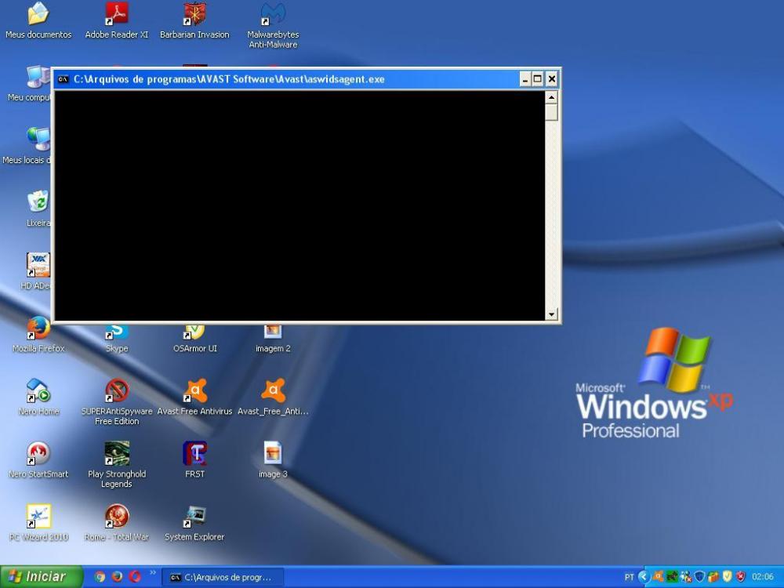Select the aswidsagent.exe taskbar button

[x=223, y=577]
